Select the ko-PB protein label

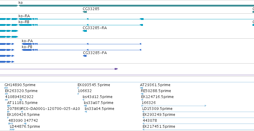tap(27, 47)
